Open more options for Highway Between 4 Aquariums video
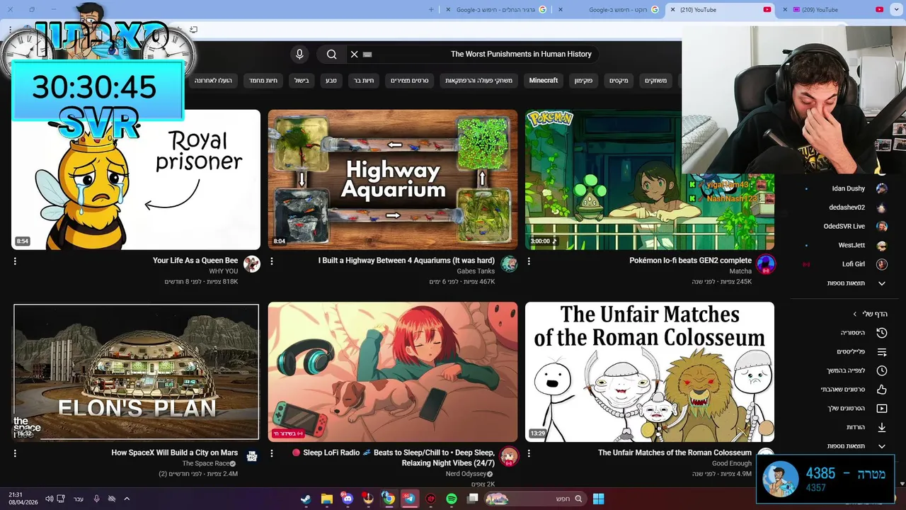Image resolution: width=906 pixels, height=510 pixels. [272, 261]
